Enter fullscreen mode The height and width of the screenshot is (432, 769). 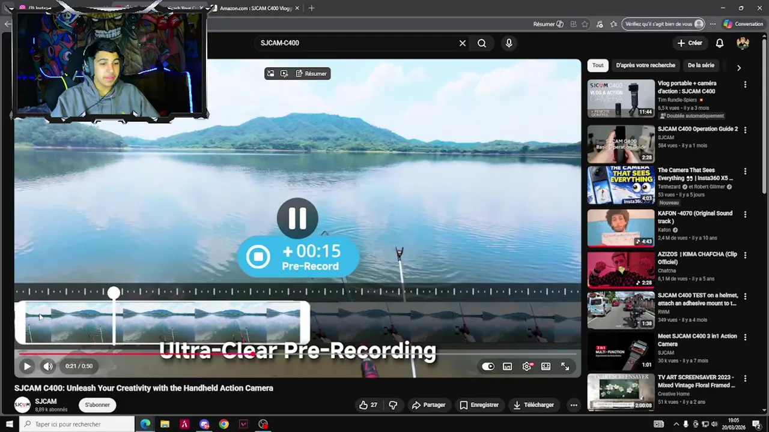pyautogui.click(x=565, y=367)
